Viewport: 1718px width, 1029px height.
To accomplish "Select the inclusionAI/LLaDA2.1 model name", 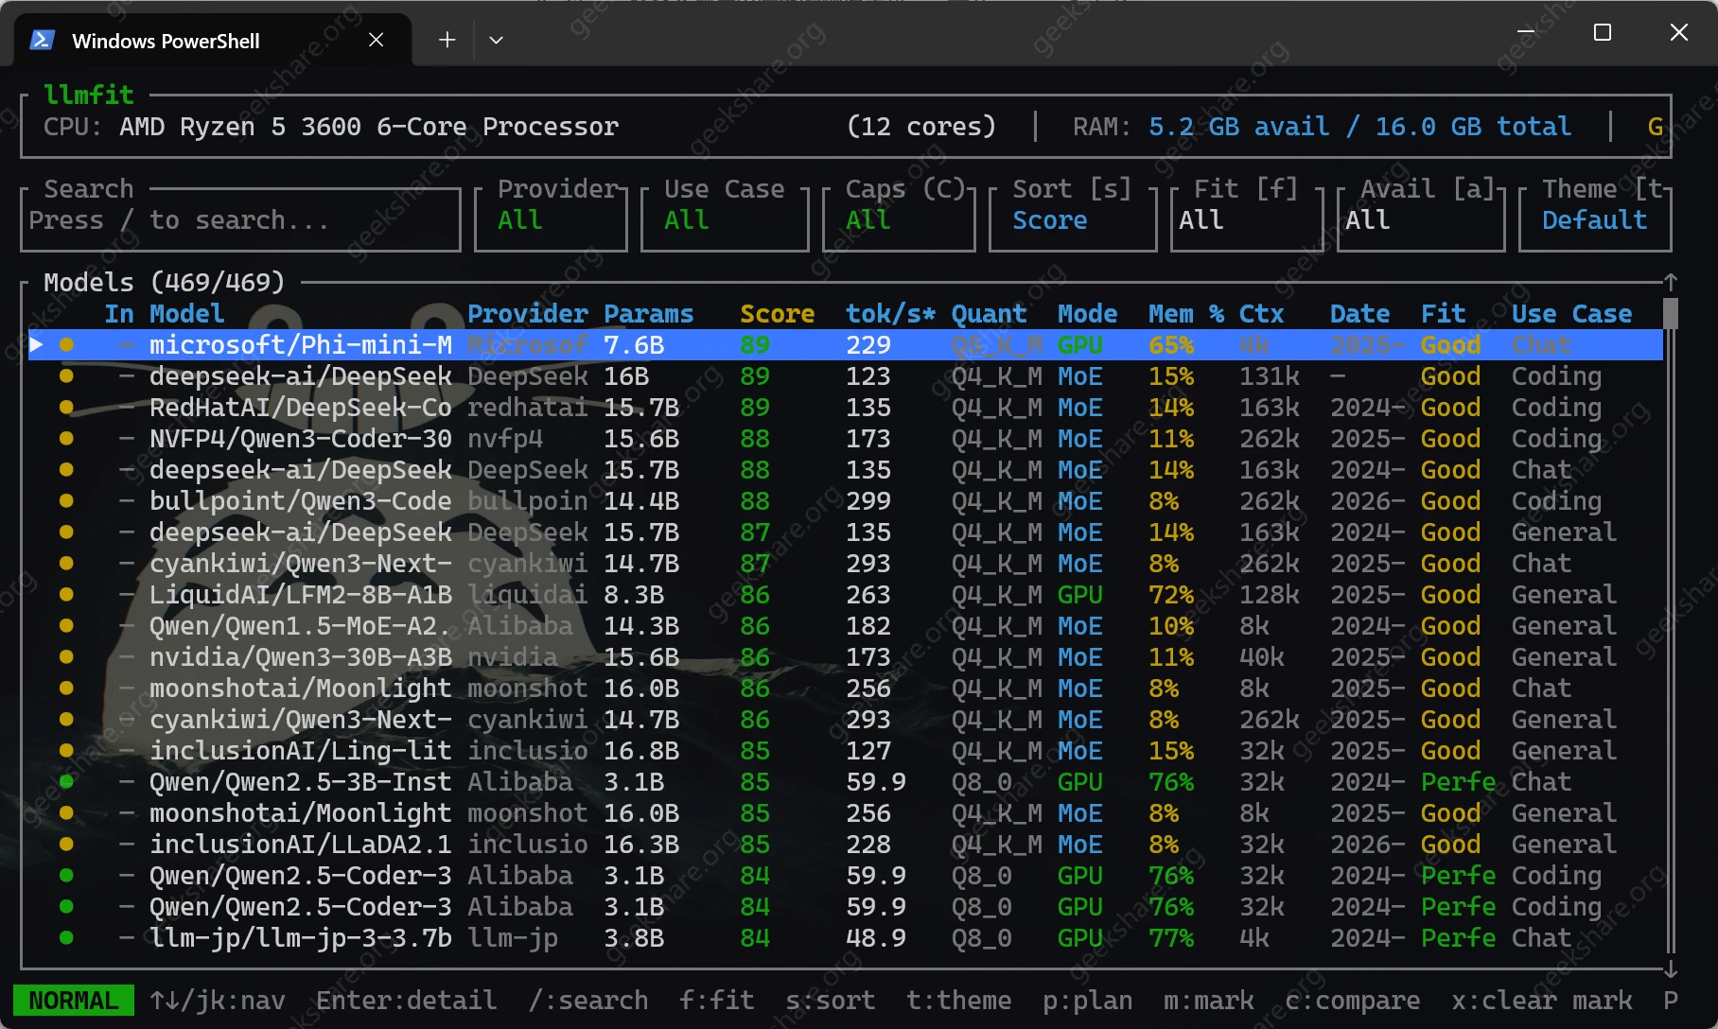I will [x=301, y=845].
